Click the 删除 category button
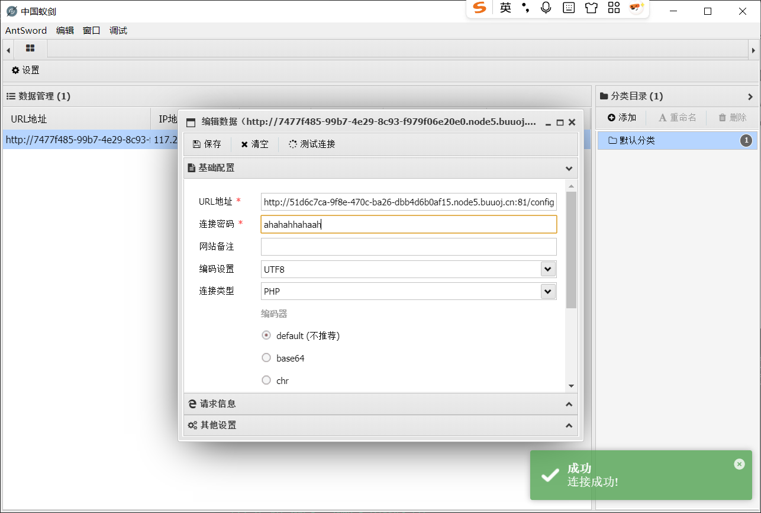 [x=733, y=118]
